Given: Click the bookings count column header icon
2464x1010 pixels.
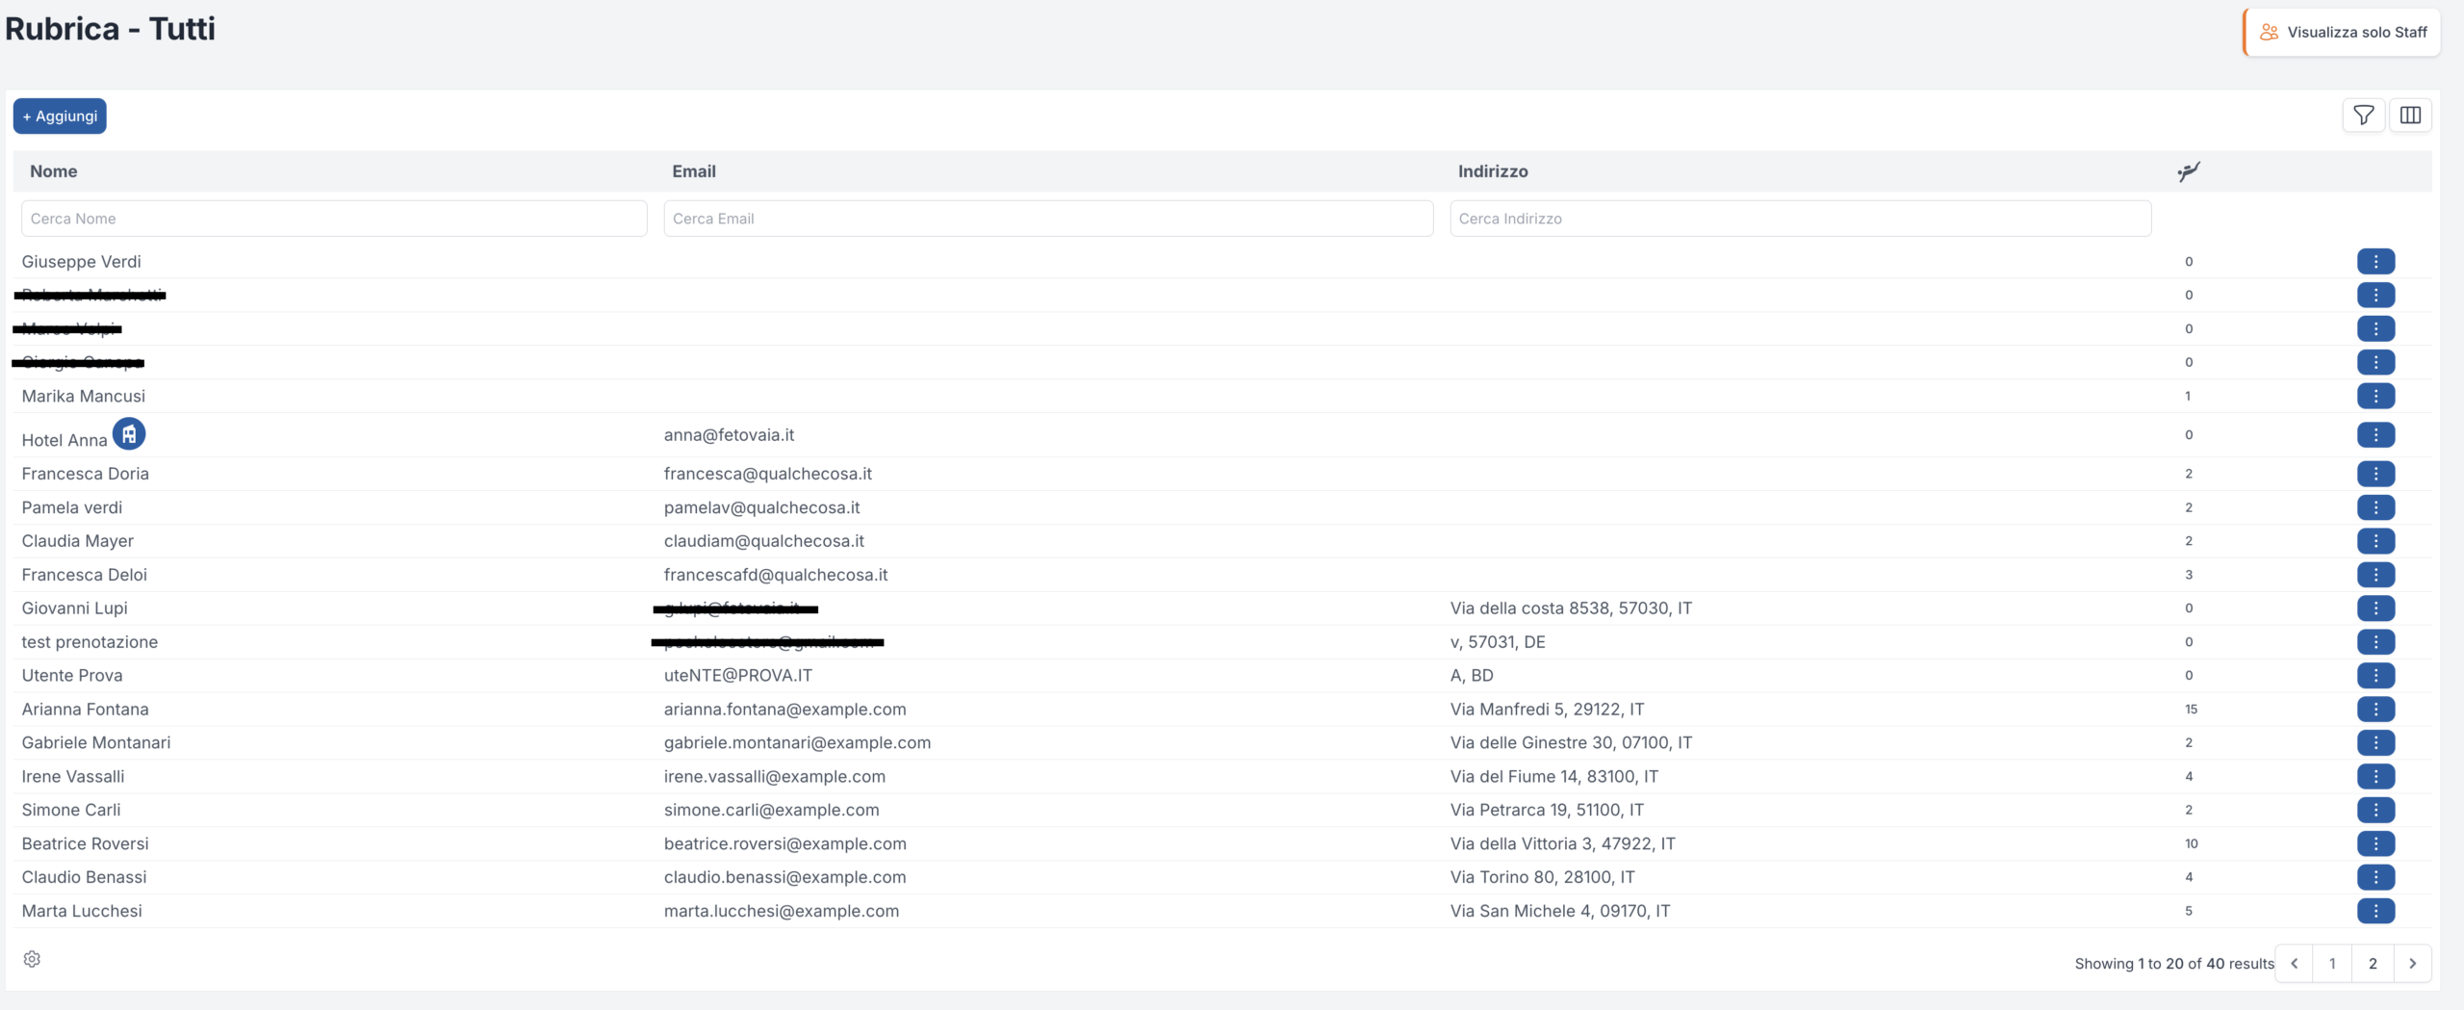Looking at the screenshot, I should pos(2188,171).
